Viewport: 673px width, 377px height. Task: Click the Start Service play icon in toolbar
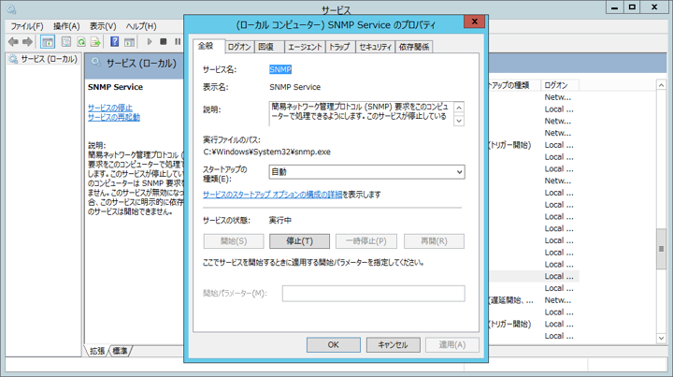click(150, 42)
